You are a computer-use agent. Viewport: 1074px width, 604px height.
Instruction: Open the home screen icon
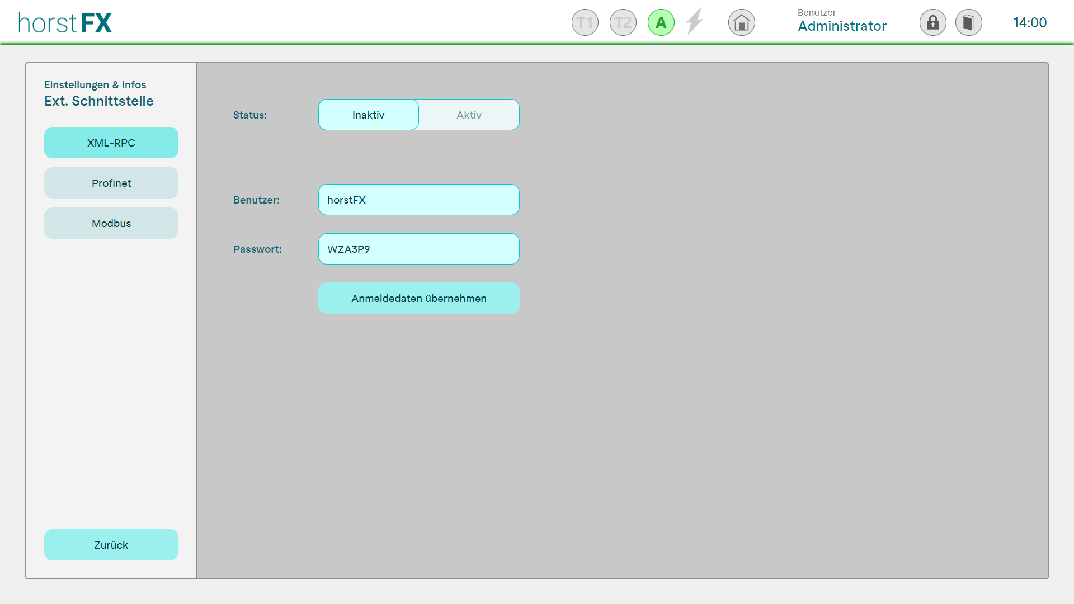tap(741, 23)
